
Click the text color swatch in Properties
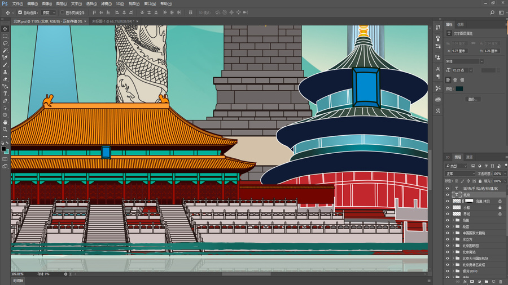click(x=459, y=89)
